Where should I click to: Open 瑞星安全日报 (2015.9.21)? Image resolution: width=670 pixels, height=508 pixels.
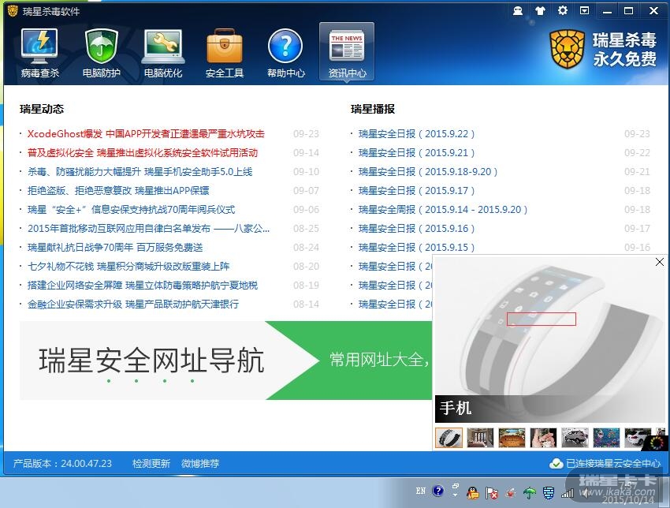click(x=417, y=153)
